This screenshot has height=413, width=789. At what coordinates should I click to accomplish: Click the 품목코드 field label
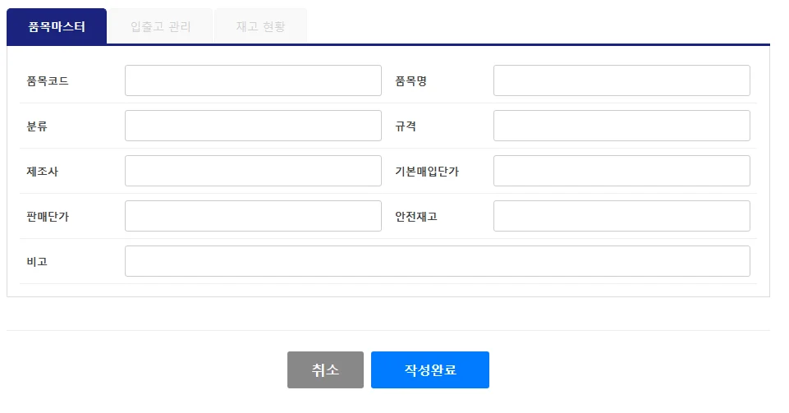click(48, 81)
